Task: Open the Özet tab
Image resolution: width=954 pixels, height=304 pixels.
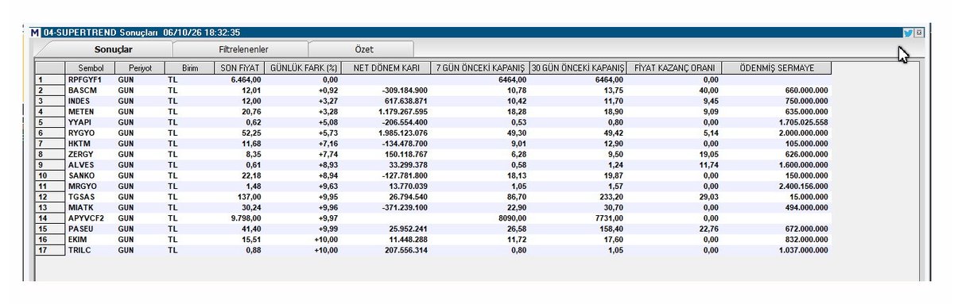Action: [363, 49]
